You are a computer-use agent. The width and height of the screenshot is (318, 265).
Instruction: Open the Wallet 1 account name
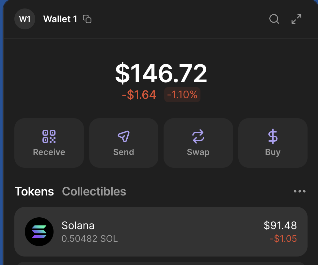60,19
